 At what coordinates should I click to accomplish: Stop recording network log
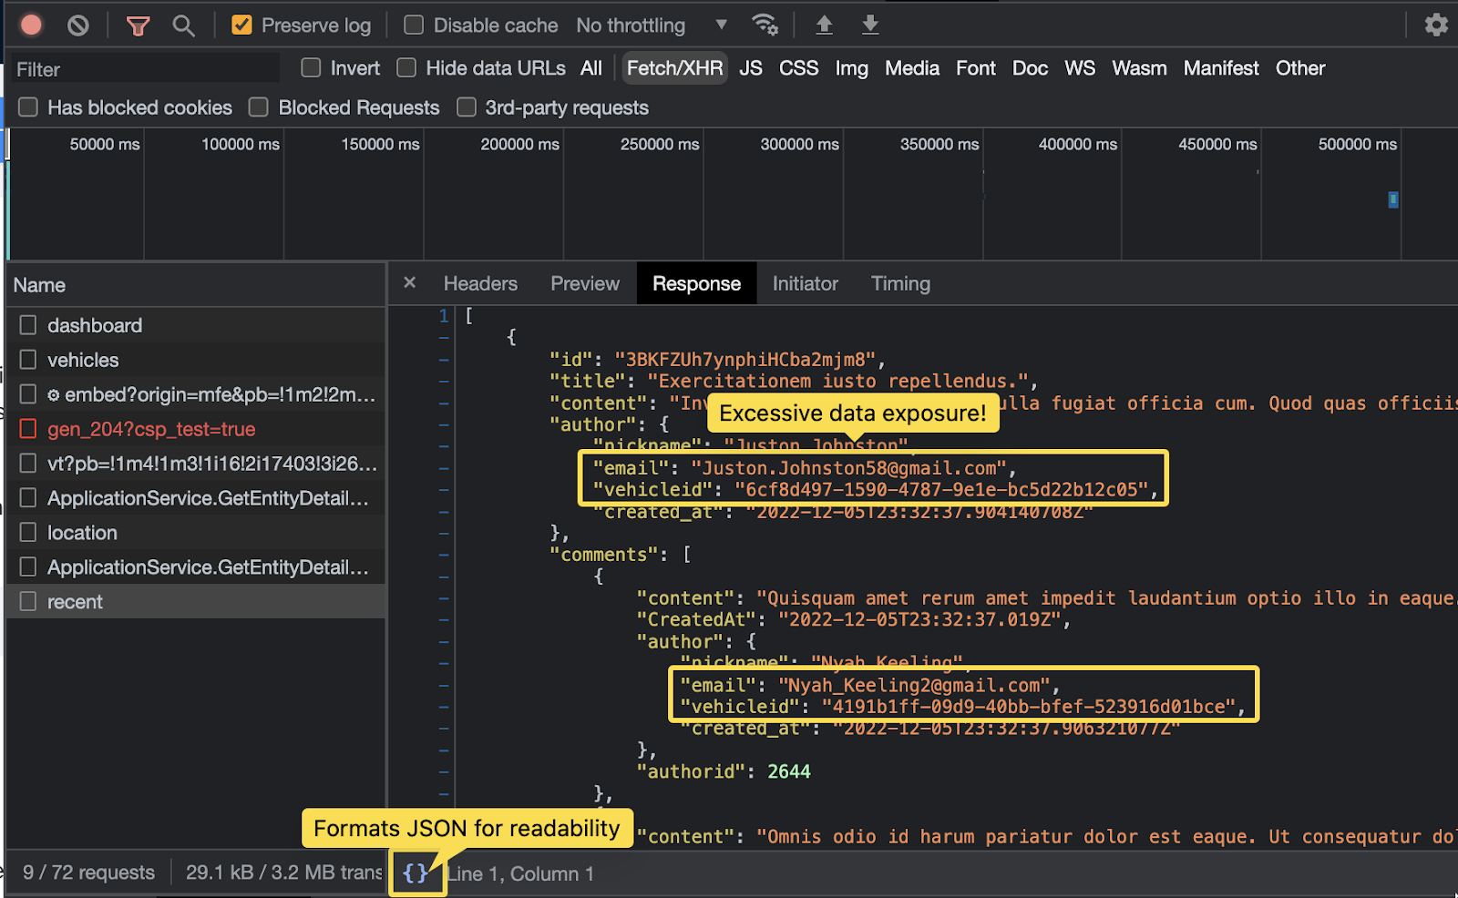click(x=31, y=25)
